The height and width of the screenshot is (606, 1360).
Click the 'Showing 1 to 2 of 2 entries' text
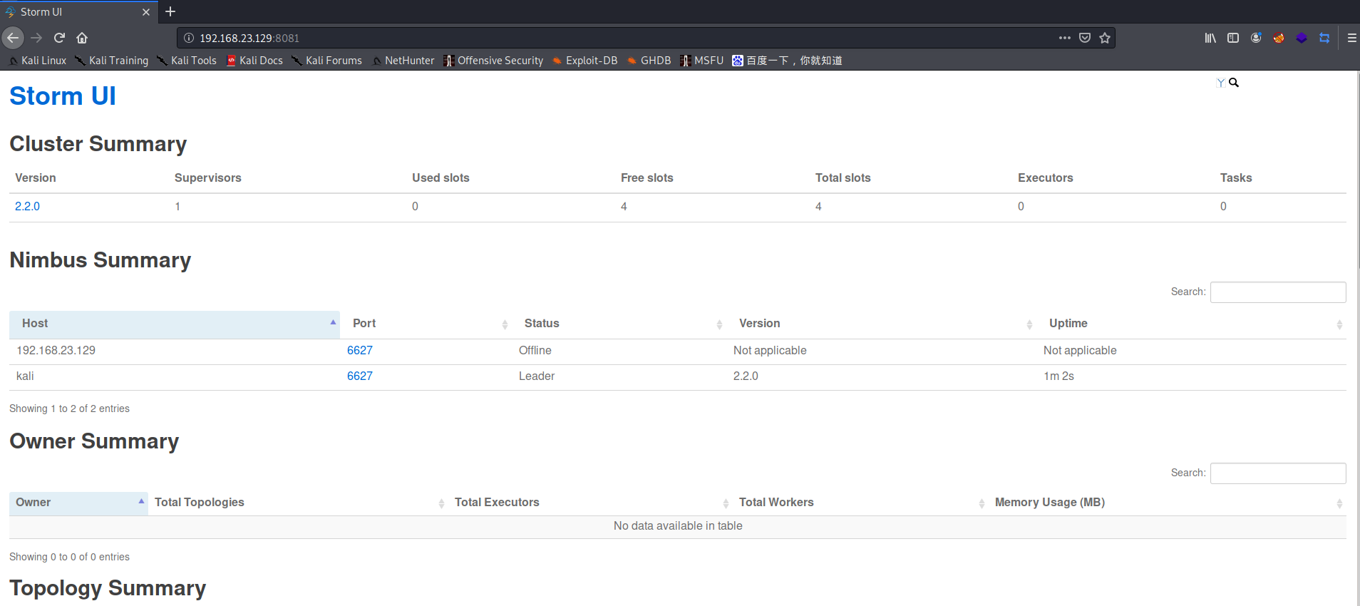tap(69, 409)
